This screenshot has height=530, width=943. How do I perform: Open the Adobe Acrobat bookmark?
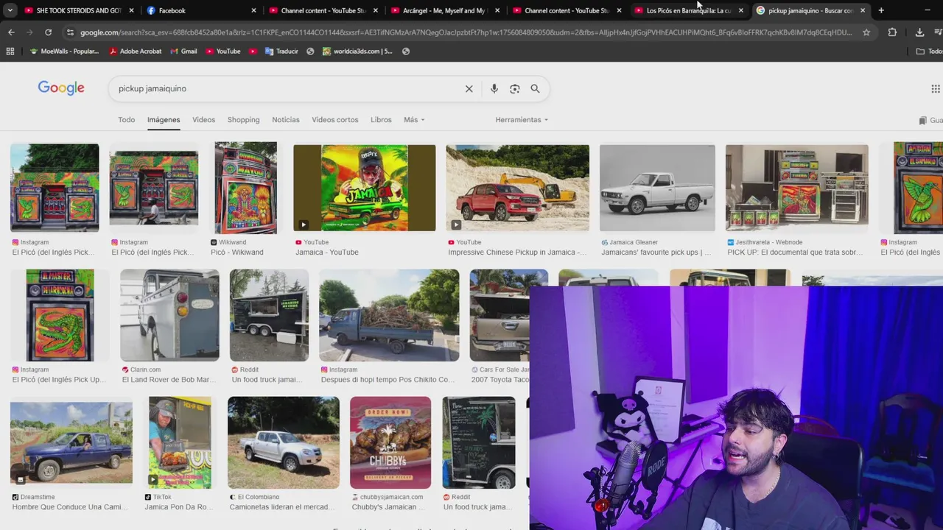pyautogui.click(x=136, y=52)
